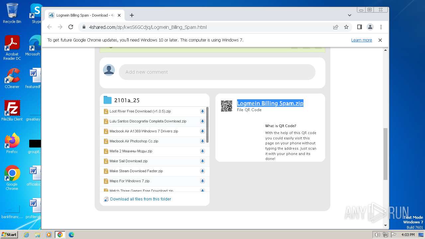Open Macbook Air Photoshop Cc.zip
Screen dimensions: 425x239
click(134, 141)
